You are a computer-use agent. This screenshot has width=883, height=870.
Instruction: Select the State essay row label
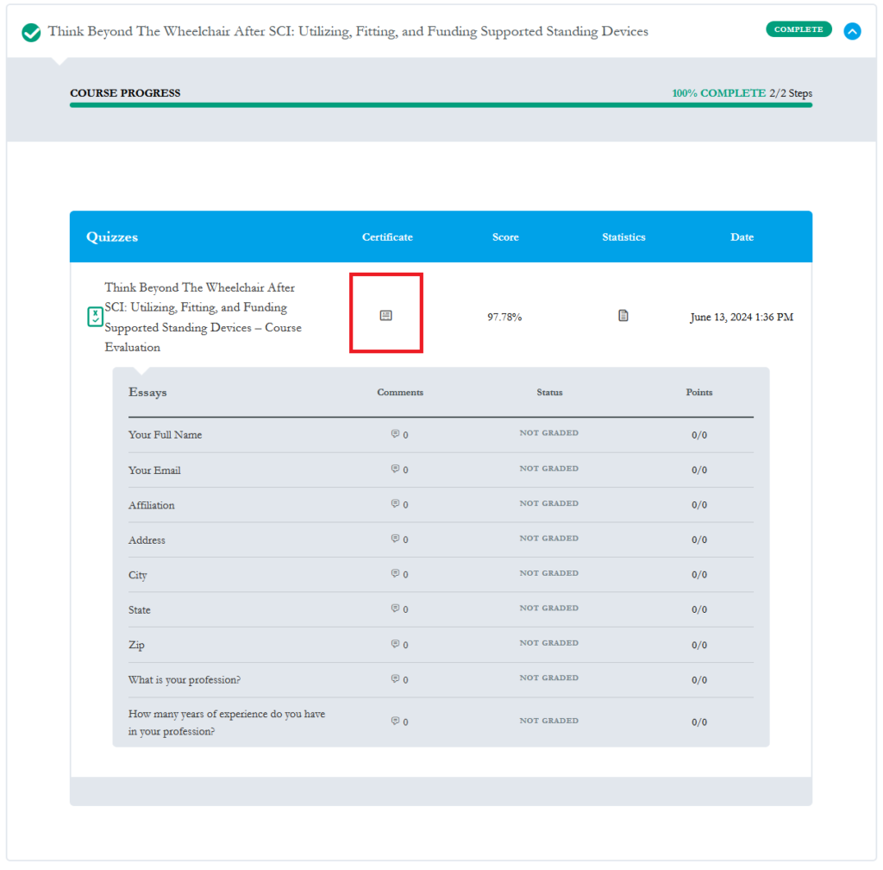(140, 610)
